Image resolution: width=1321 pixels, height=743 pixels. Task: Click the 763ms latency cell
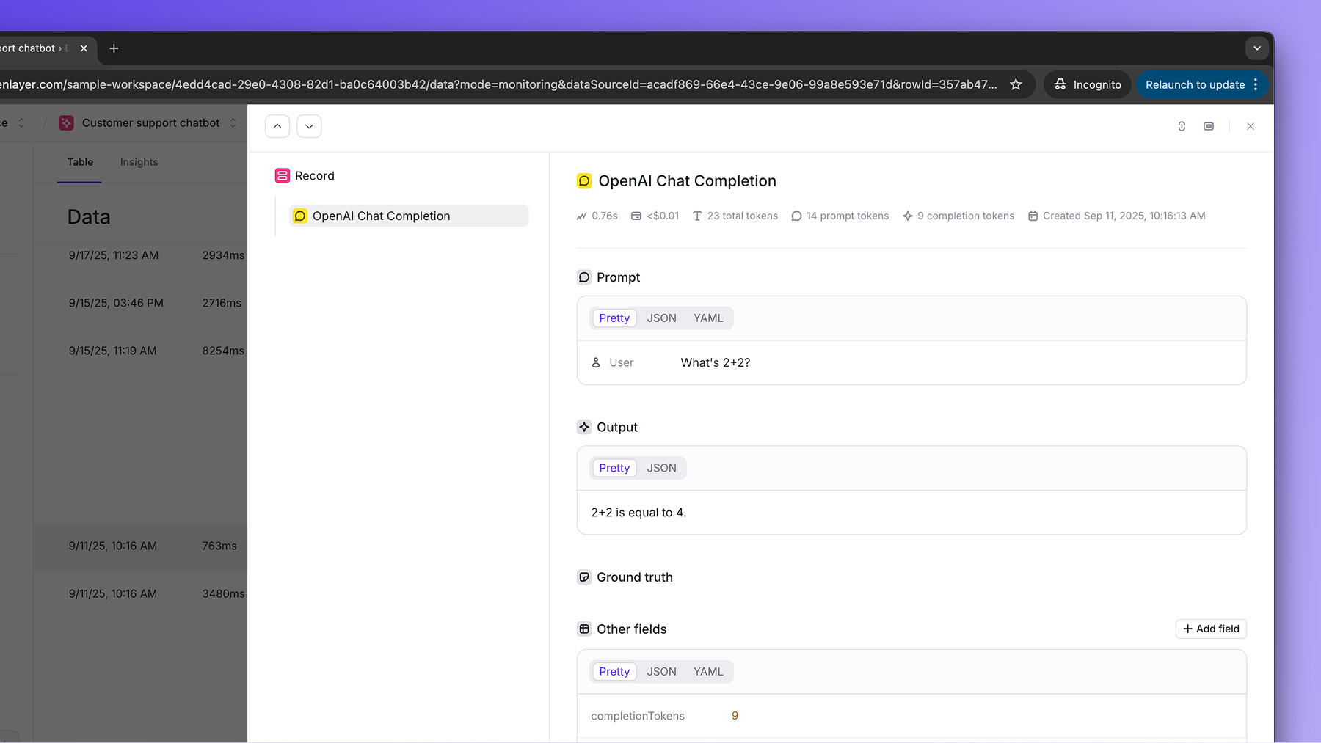(x=219, y=546)
